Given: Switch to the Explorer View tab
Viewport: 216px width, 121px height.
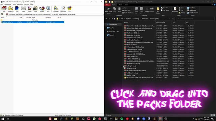Looking at the screenshot, I should tap(127, 5).
